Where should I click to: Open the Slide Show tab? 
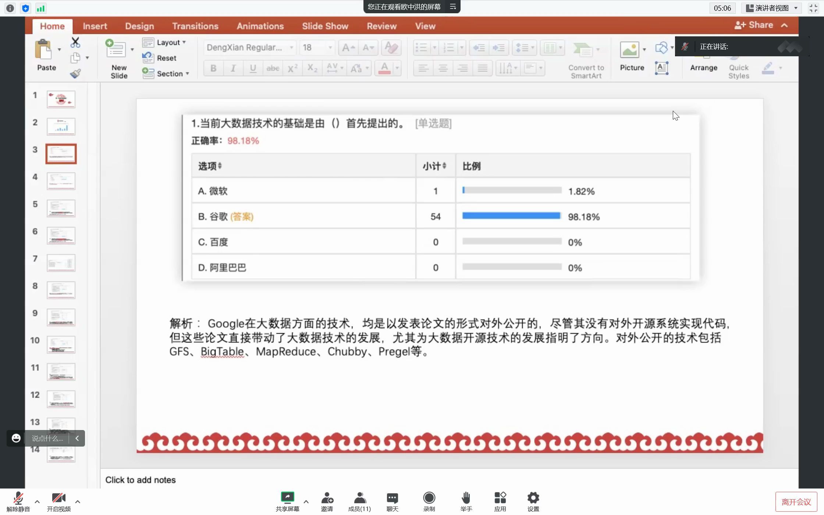[325, 26]
